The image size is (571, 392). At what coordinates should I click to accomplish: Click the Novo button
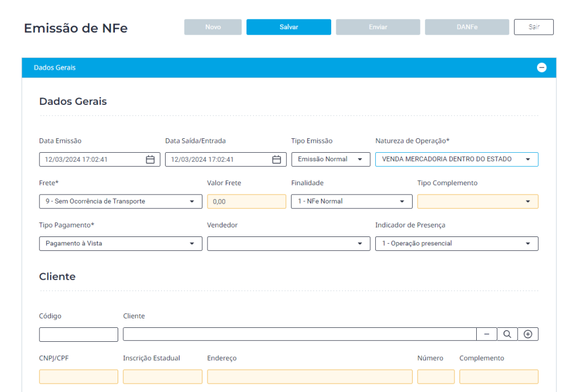coord(212,27)
